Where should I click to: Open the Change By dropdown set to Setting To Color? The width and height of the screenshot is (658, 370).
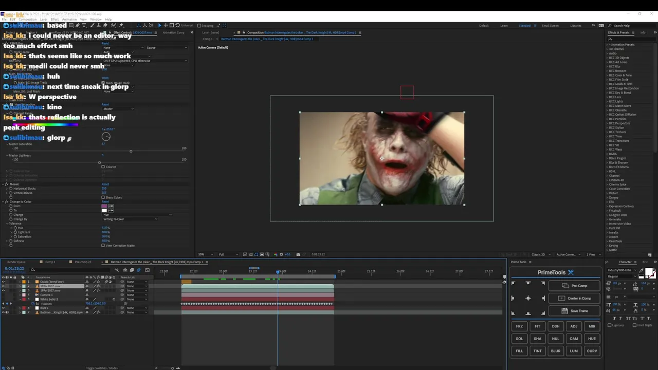[130, 219]
